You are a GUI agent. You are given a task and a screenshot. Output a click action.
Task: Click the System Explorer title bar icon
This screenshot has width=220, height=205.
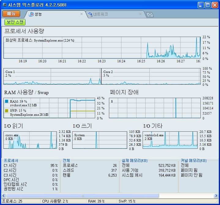[x=4, y=5]
